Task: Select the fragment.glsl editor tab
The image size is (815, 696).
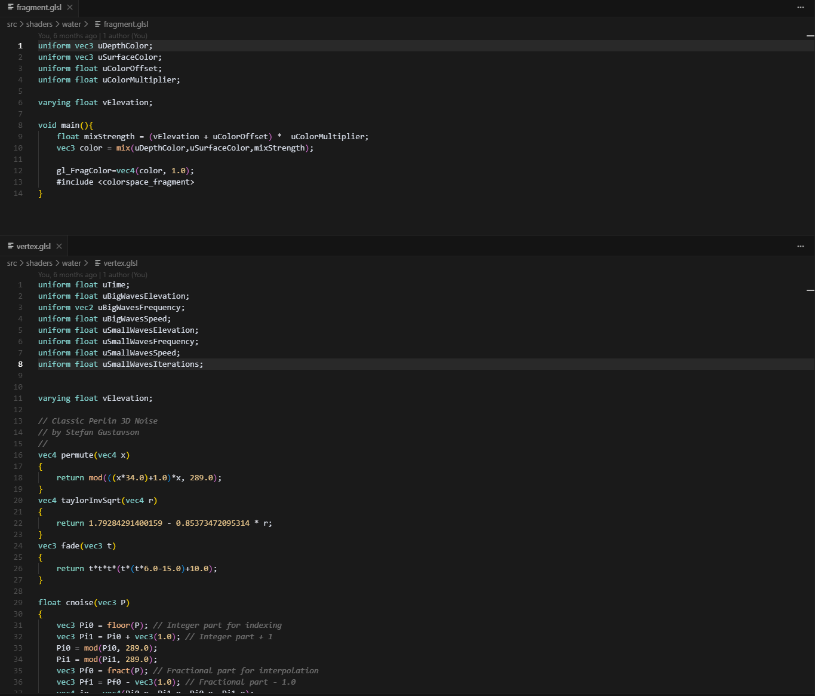Action: (39, 7)
